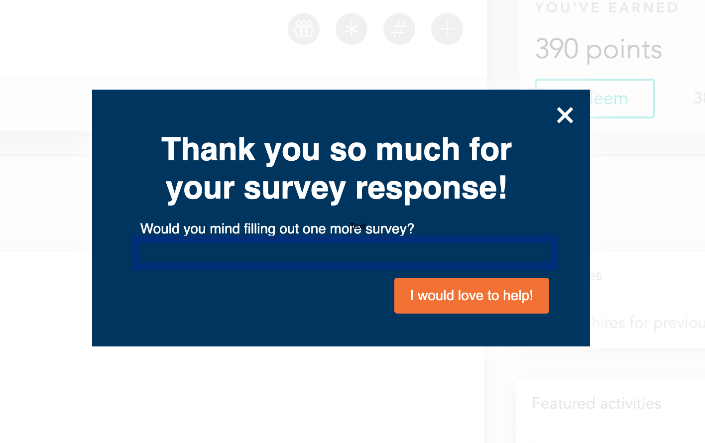
Task: Select the asterisk circle icon
Action: click(352, 29)
